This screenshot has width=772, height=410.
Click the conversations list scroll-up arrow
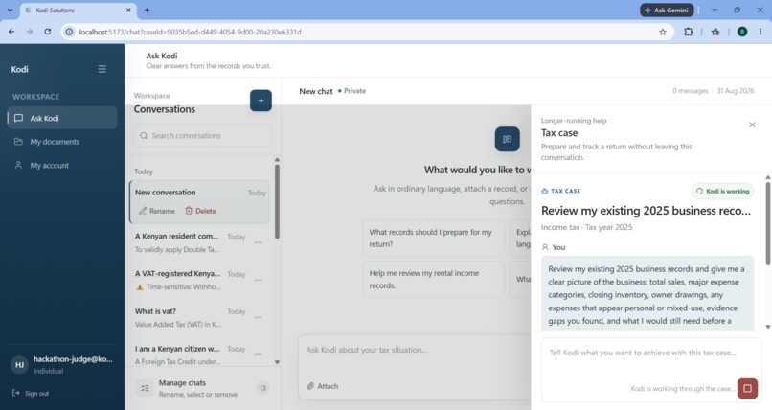pyautogui.click(x=277, y=160)
